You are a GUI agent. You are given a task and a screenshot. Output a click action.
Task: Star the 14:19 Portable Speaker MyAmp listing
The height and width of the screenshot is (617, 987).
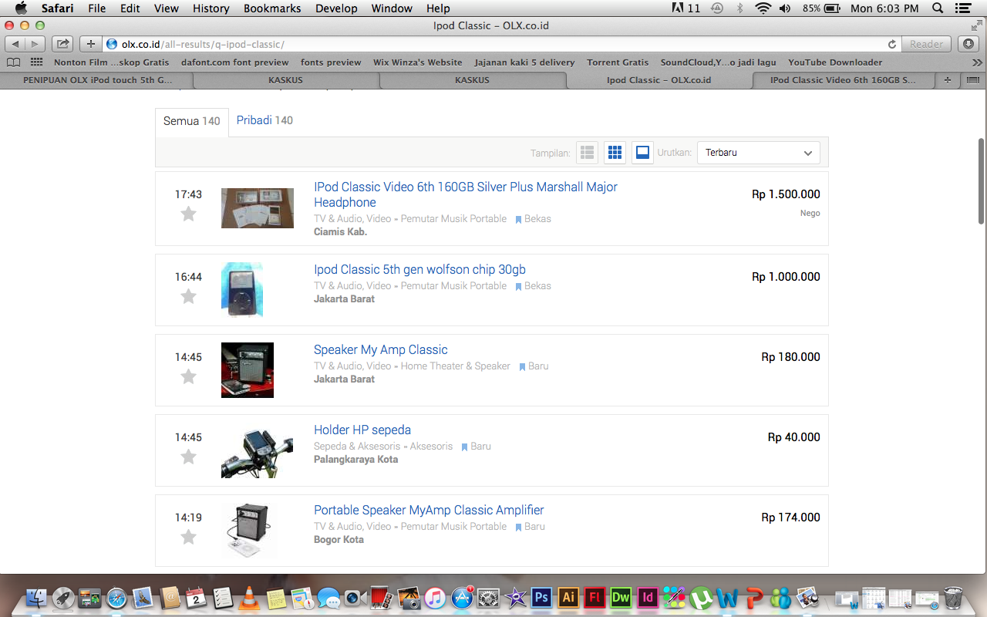pyautogui.click(x=188, y=537)
